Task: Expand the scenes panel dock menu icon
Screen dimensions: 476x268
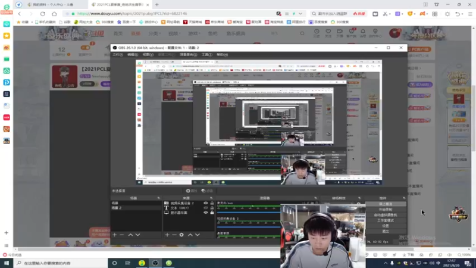Action: coord(158,198)
